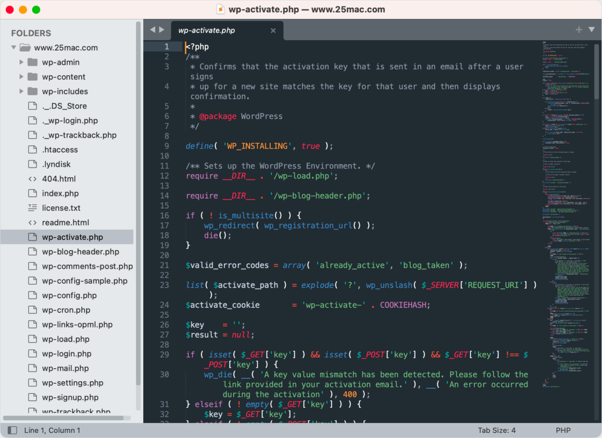Image resolution: width=602 pixels, height=438 pixels.
Task: Open wp-load.php from the sidebar
Action: (67, 339)
